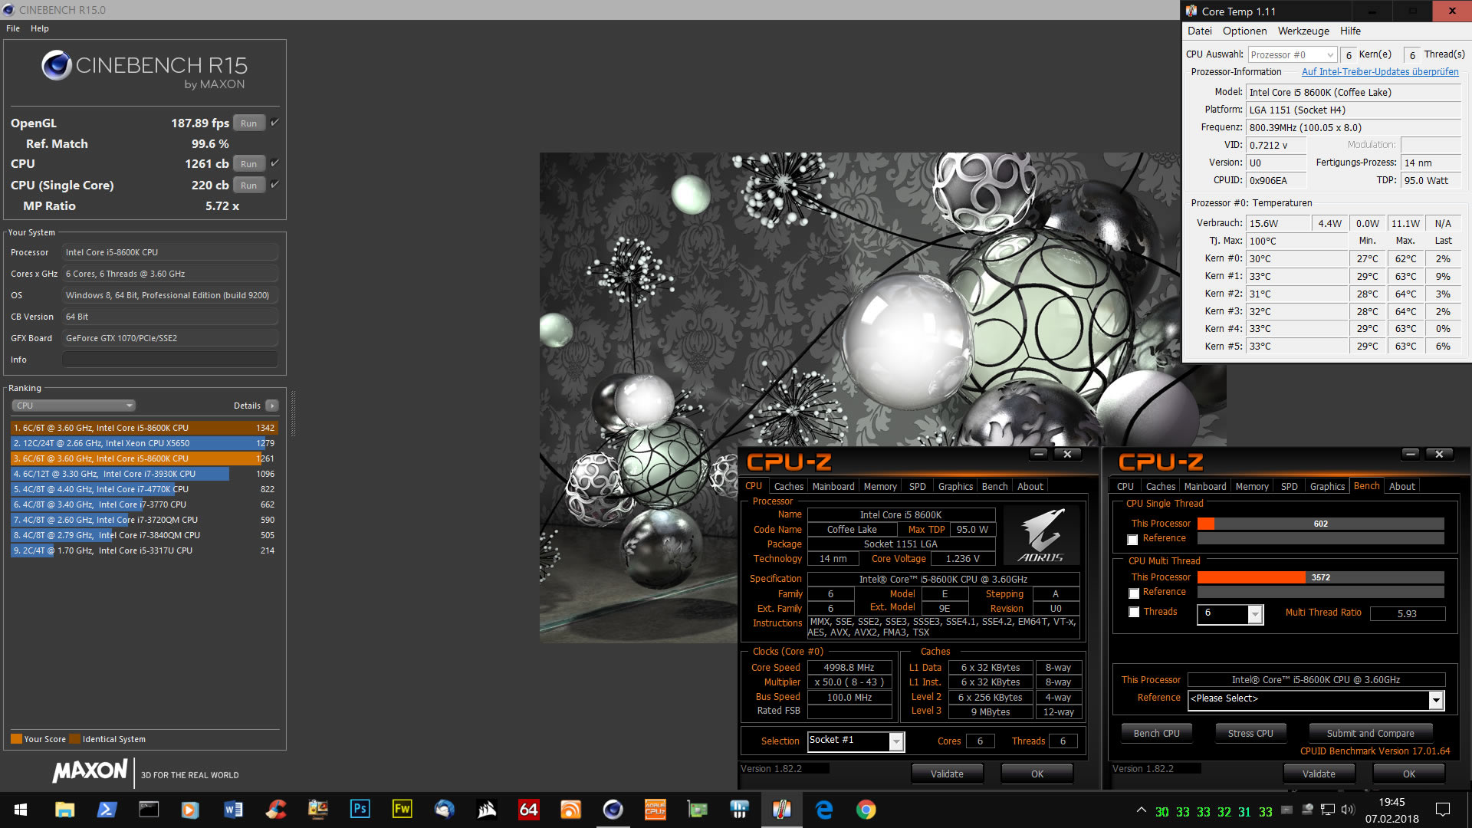Open Thunderbird mail taskbar icon
Screen dimensions: 1472x828
444,810
